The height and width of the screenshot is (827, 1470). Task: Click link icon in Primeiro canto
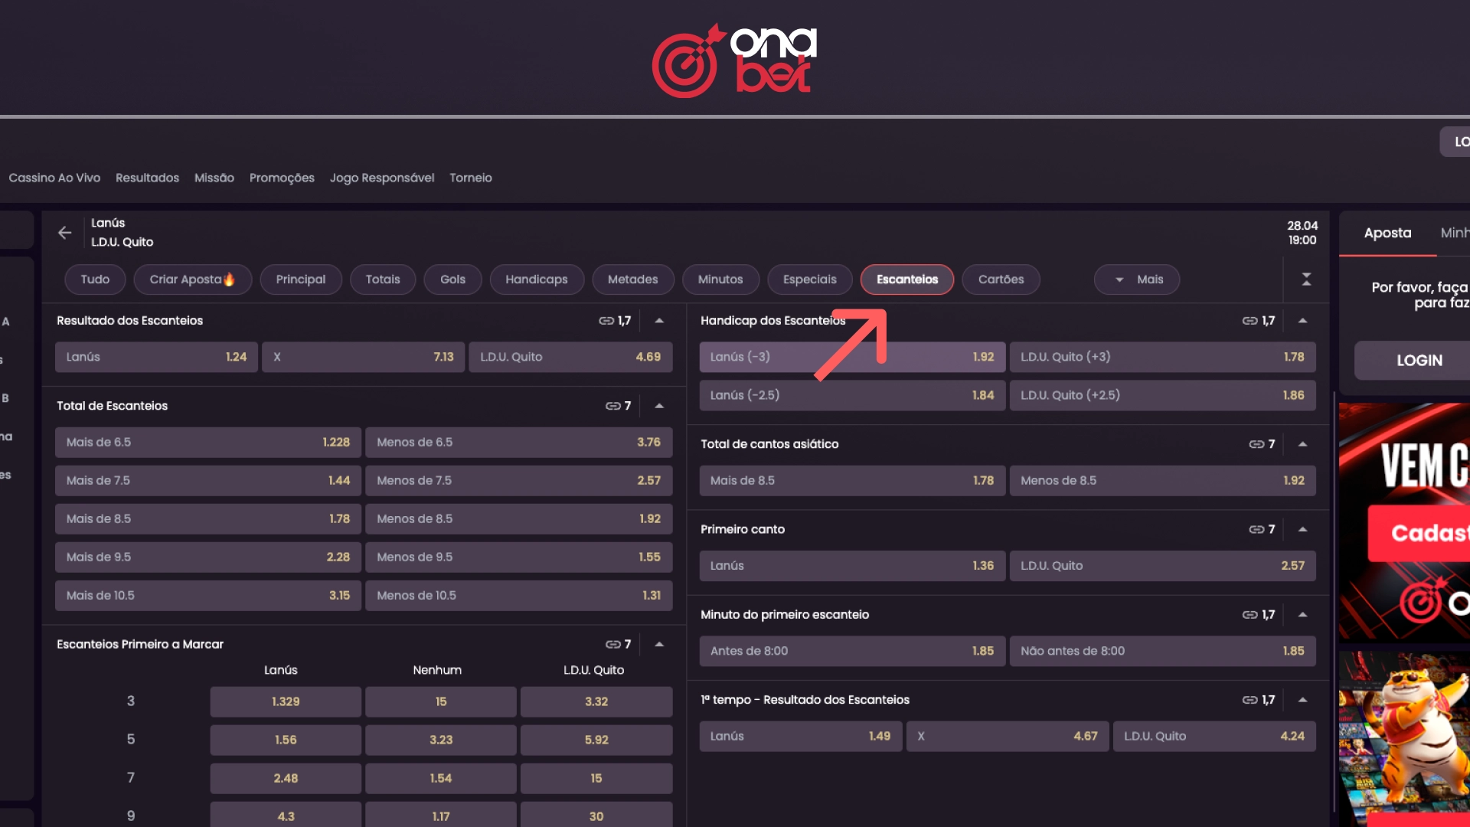pos(1256,529)
